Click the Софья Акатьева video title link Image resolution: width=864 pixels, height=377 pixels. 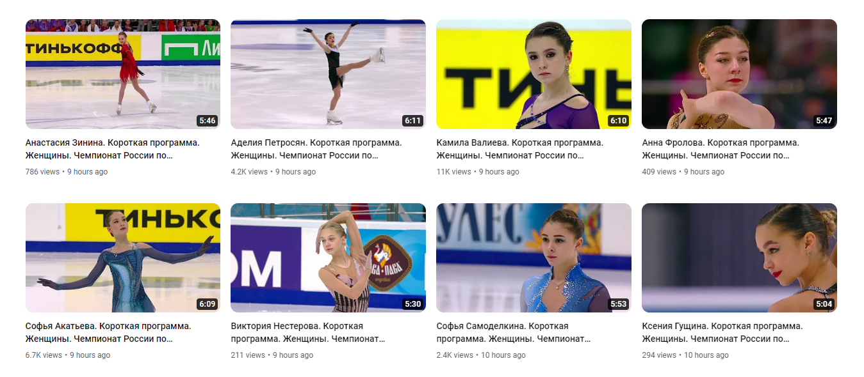(108, 332)
